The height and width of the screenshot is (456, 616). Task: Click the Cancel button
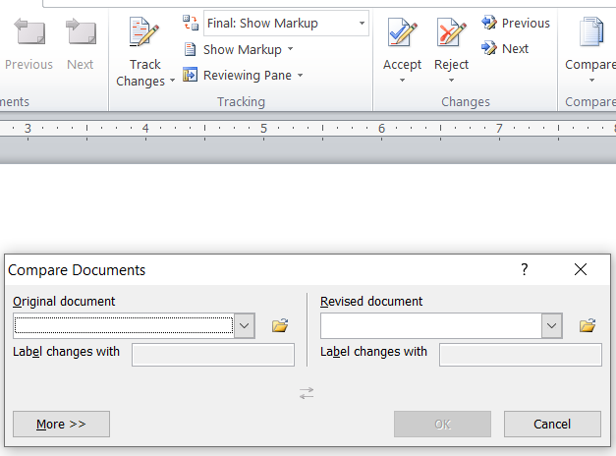[x=552, y=424]
